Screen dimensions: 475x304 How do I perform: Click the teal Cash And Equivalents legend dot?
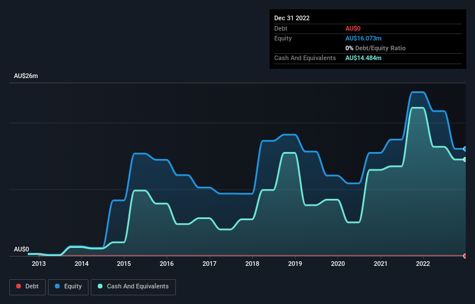[100, 286]
